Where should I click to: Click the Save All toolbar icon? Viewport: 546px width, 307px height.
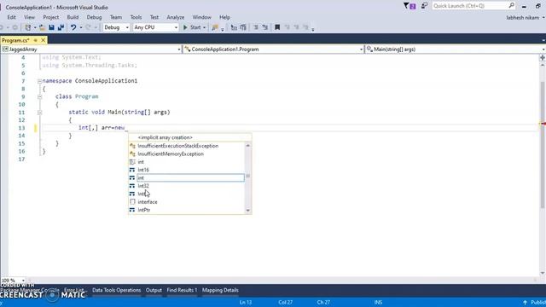click(x=61, y=27)
